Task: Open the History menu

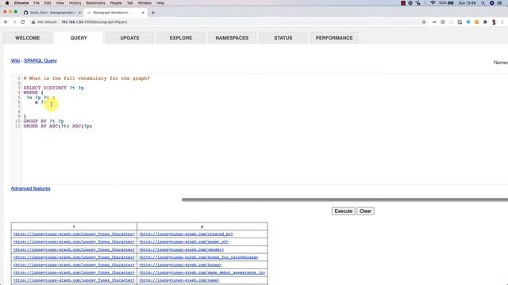Action: coord(75,3)
